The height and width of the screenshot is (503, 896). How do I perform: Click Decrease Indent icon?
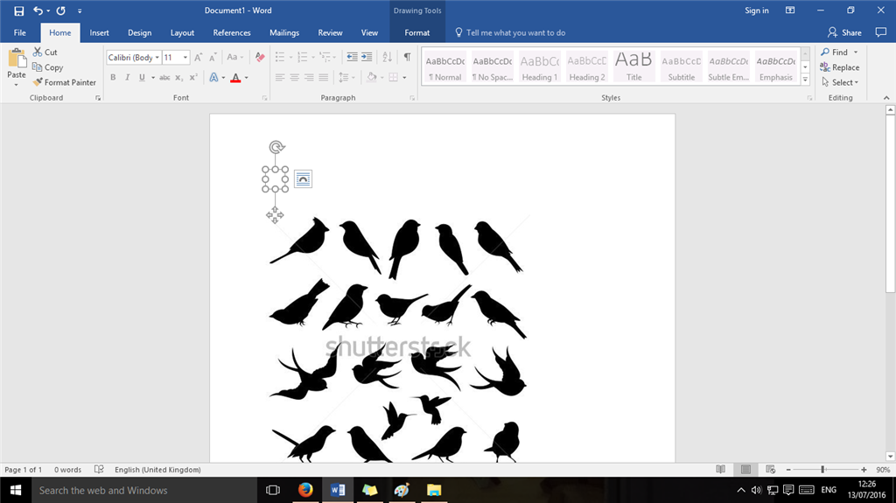pyautogui.click(x=352, y=57)
